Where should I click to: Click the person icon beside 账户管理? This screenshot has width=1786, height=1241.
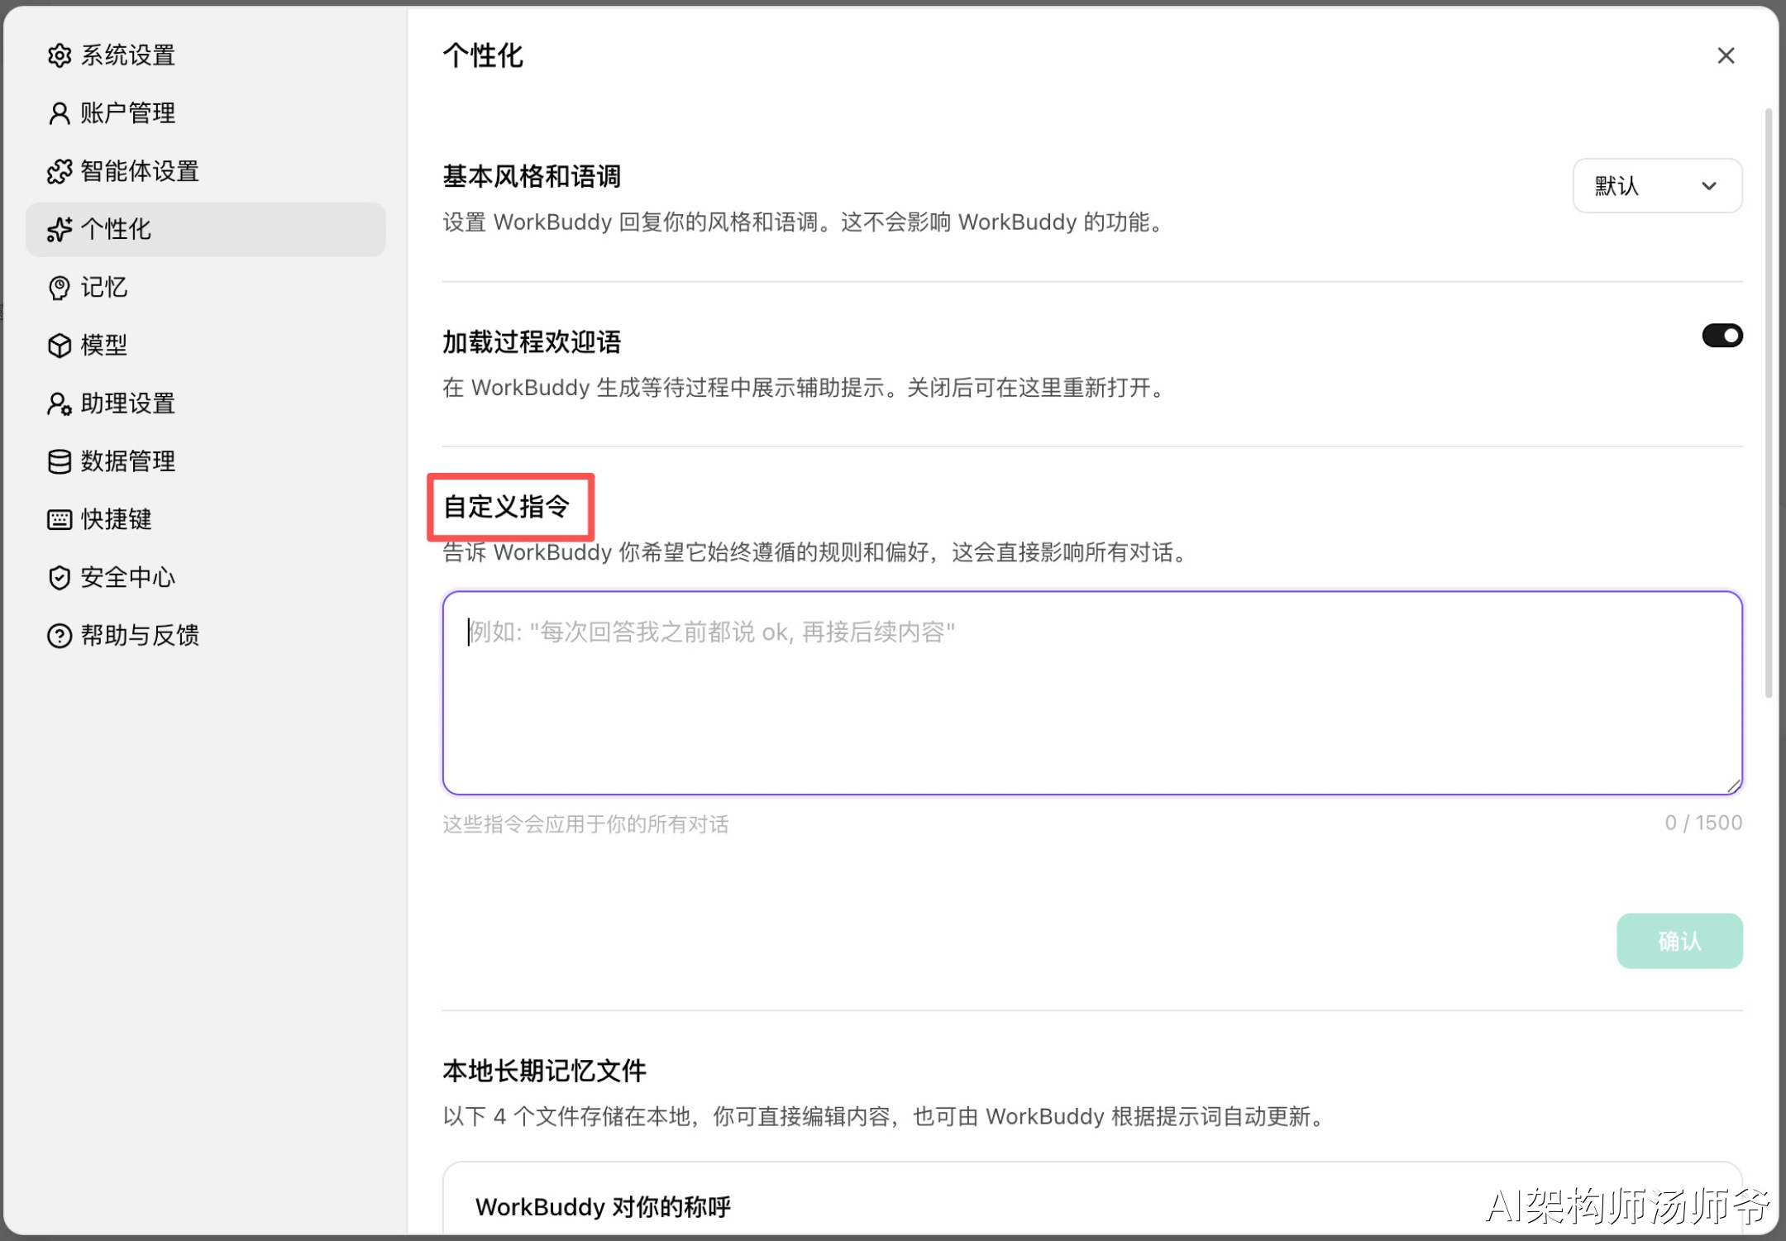click(x=59, y=113)
